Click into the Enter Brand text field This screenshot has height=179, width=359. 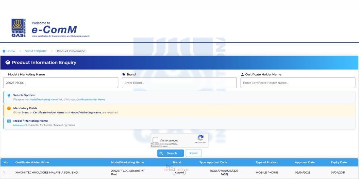[179, 83]
